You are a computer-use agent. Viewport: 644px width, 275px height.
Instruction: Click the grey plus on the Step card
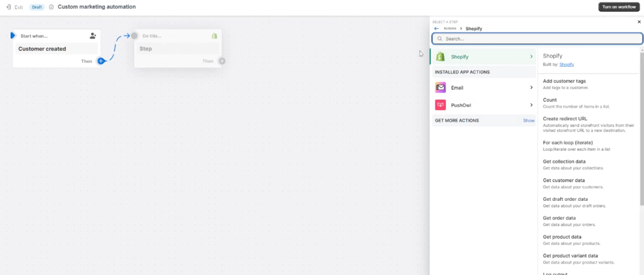coord(222,61)
